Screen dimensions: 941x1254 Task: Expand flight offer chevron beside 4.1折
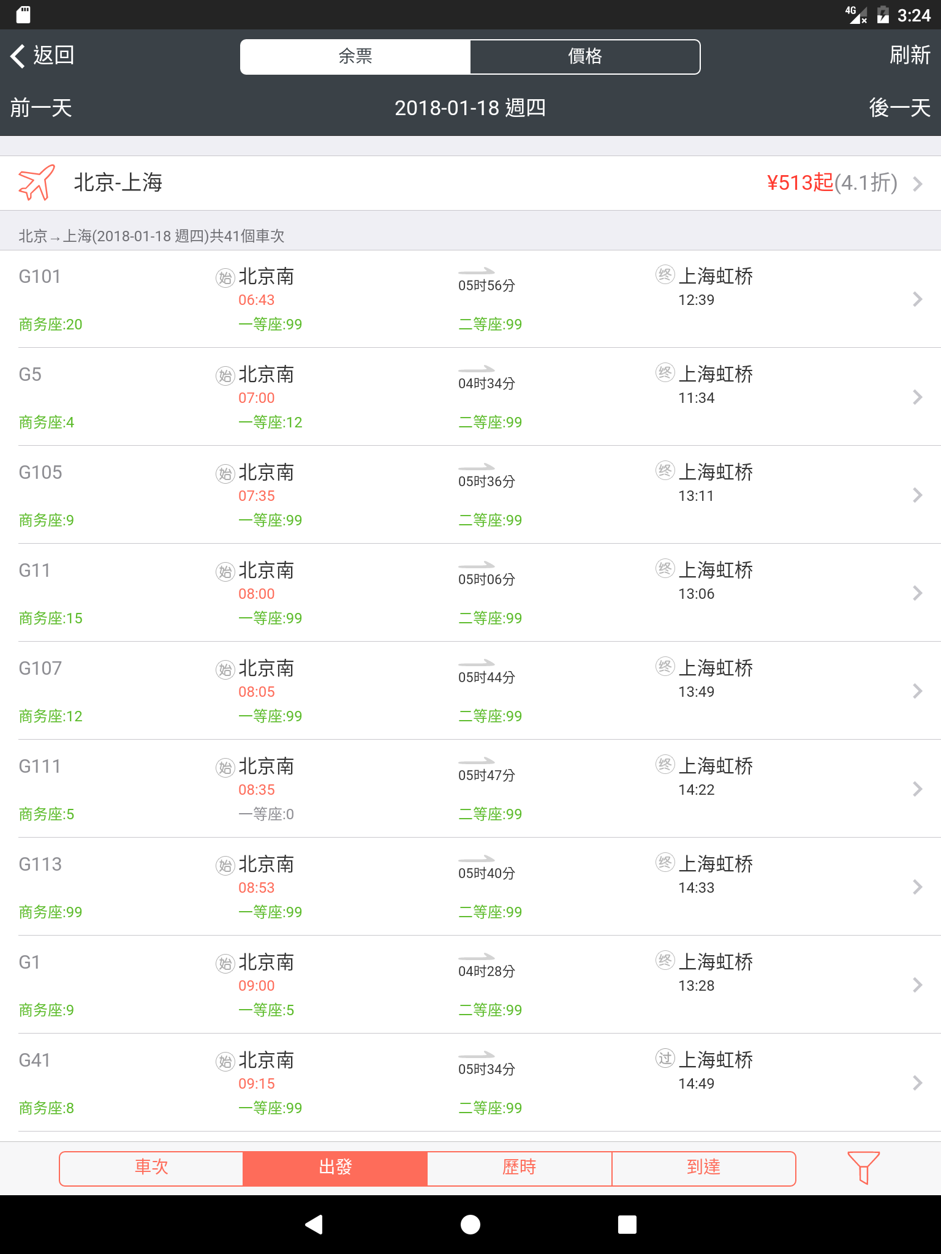tap(917, 184)
